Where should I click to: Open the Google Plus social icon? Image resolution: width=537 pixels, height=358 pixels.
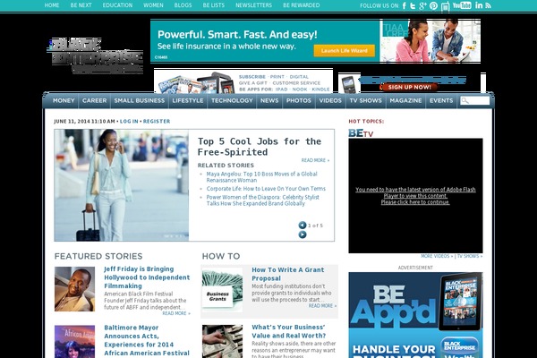click(x=423, y=5)
